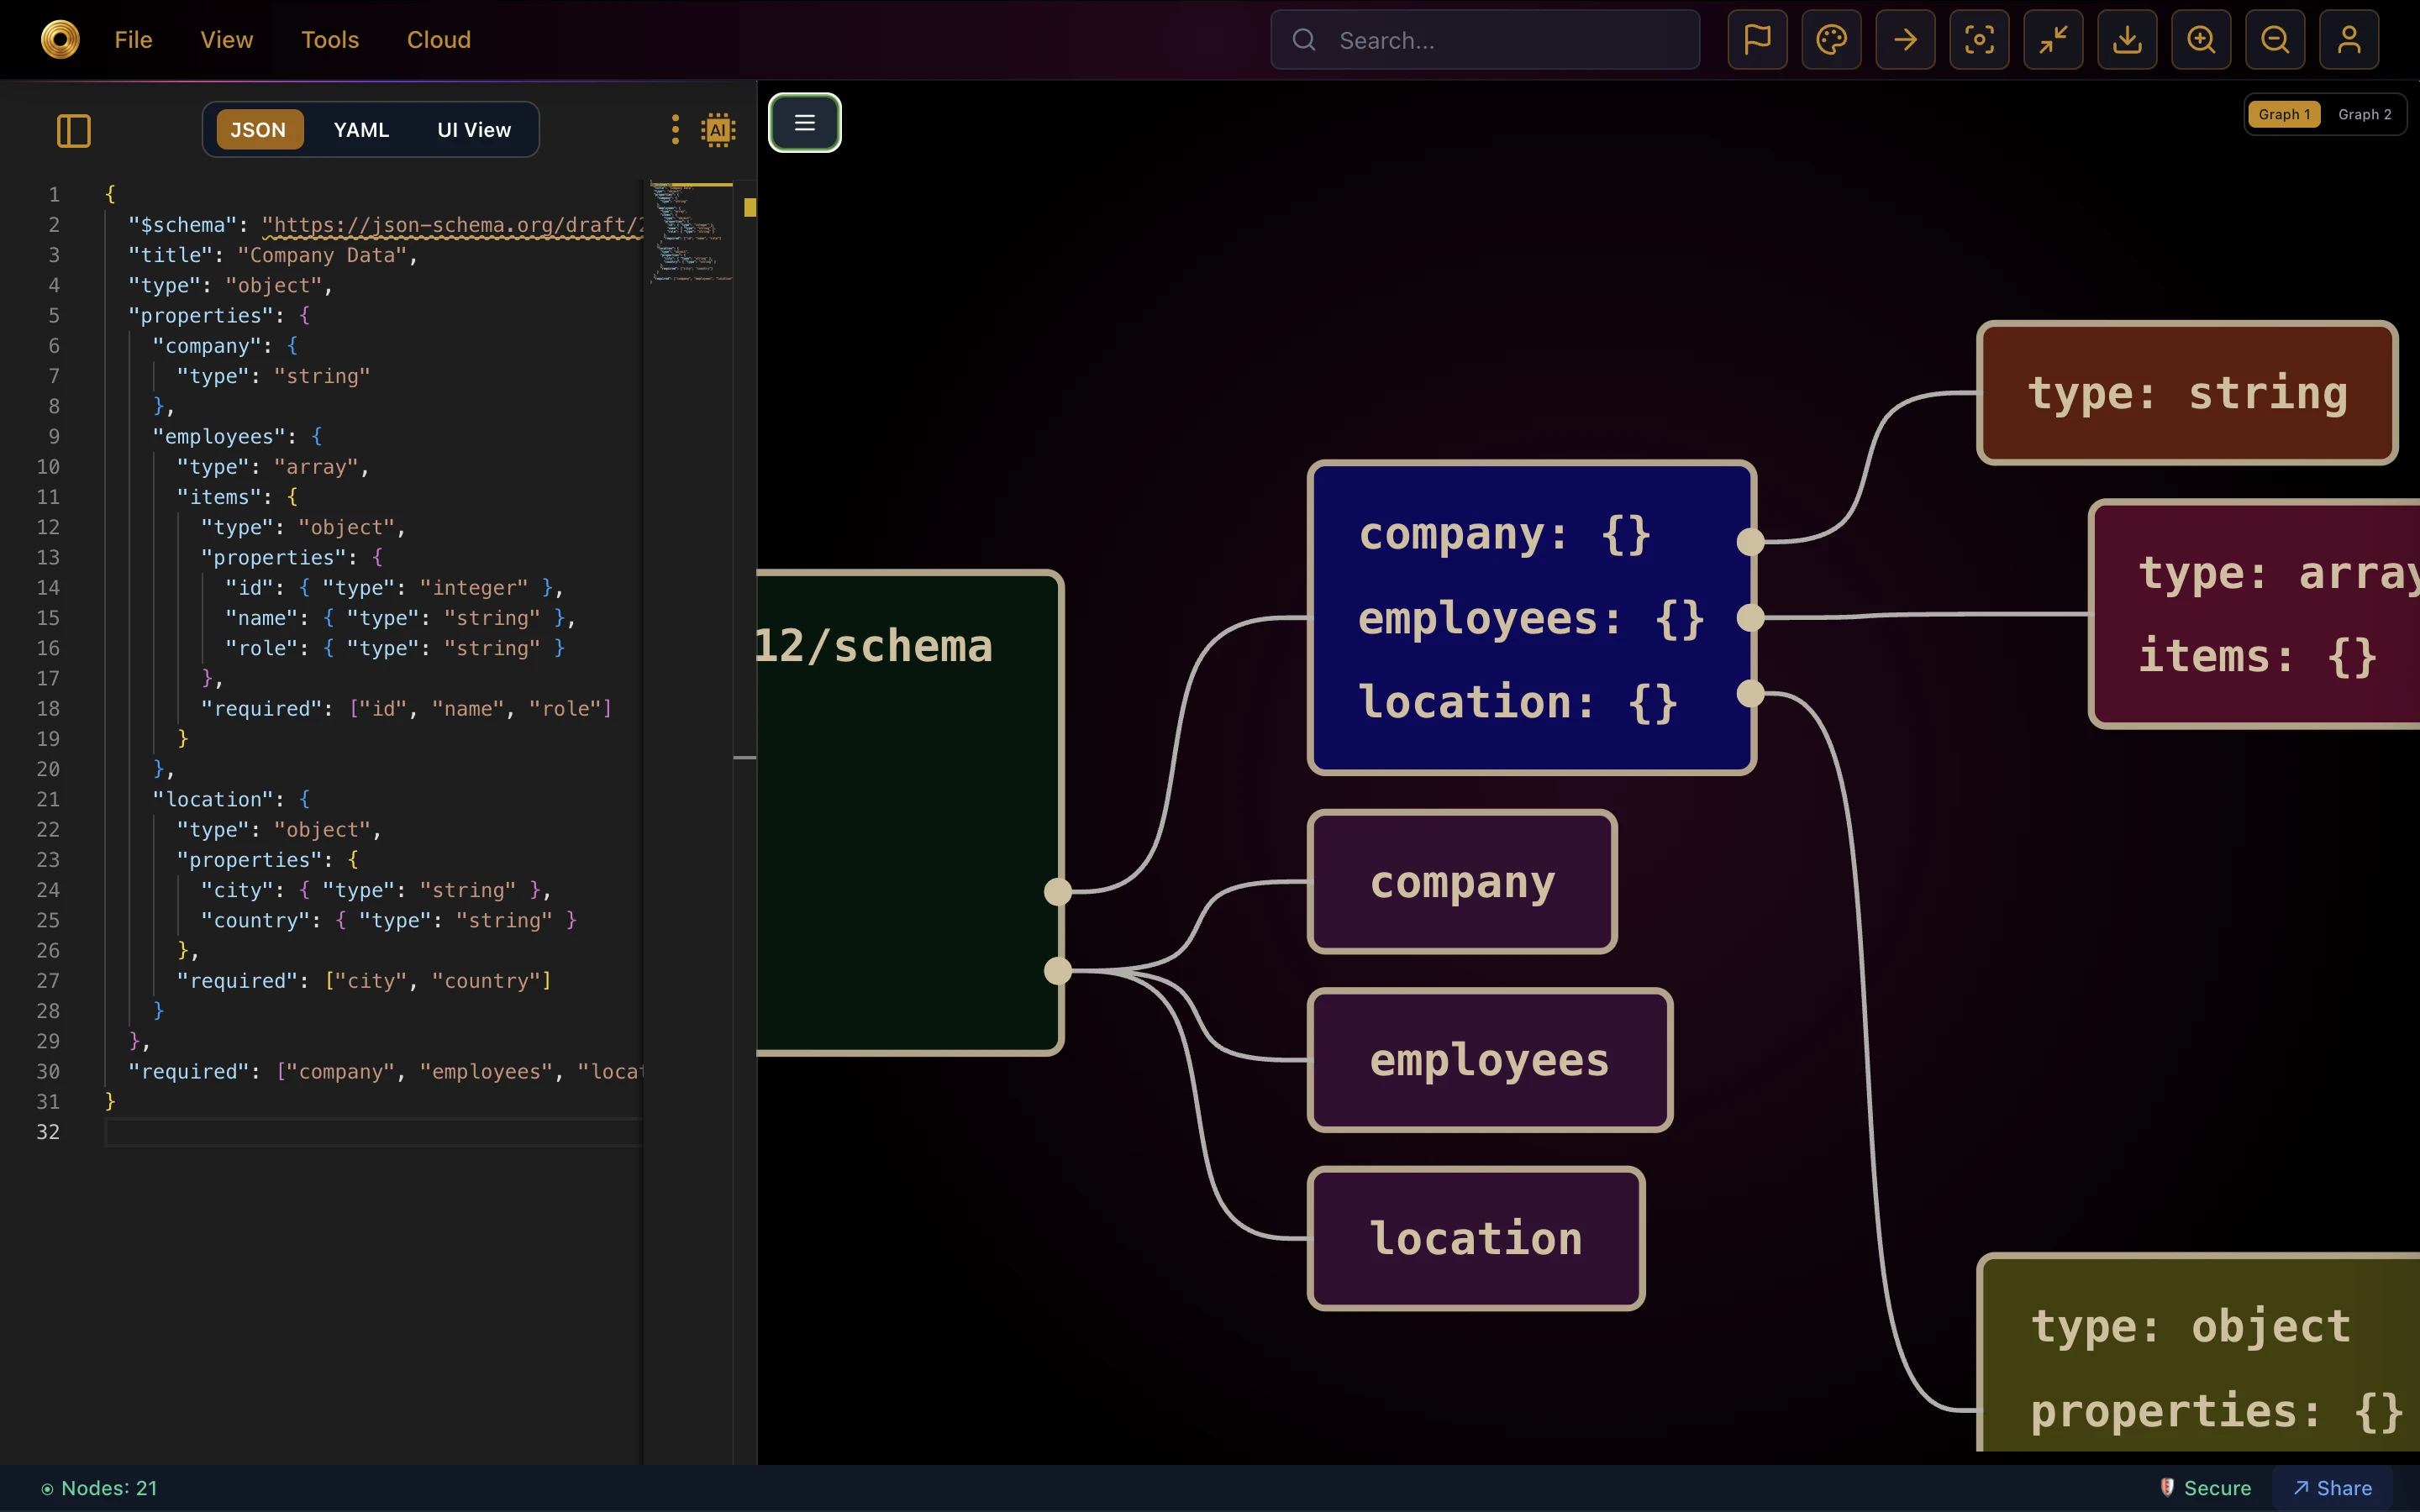Click the Share button
The image size is (2420, 1512).
point(2332,1488)
